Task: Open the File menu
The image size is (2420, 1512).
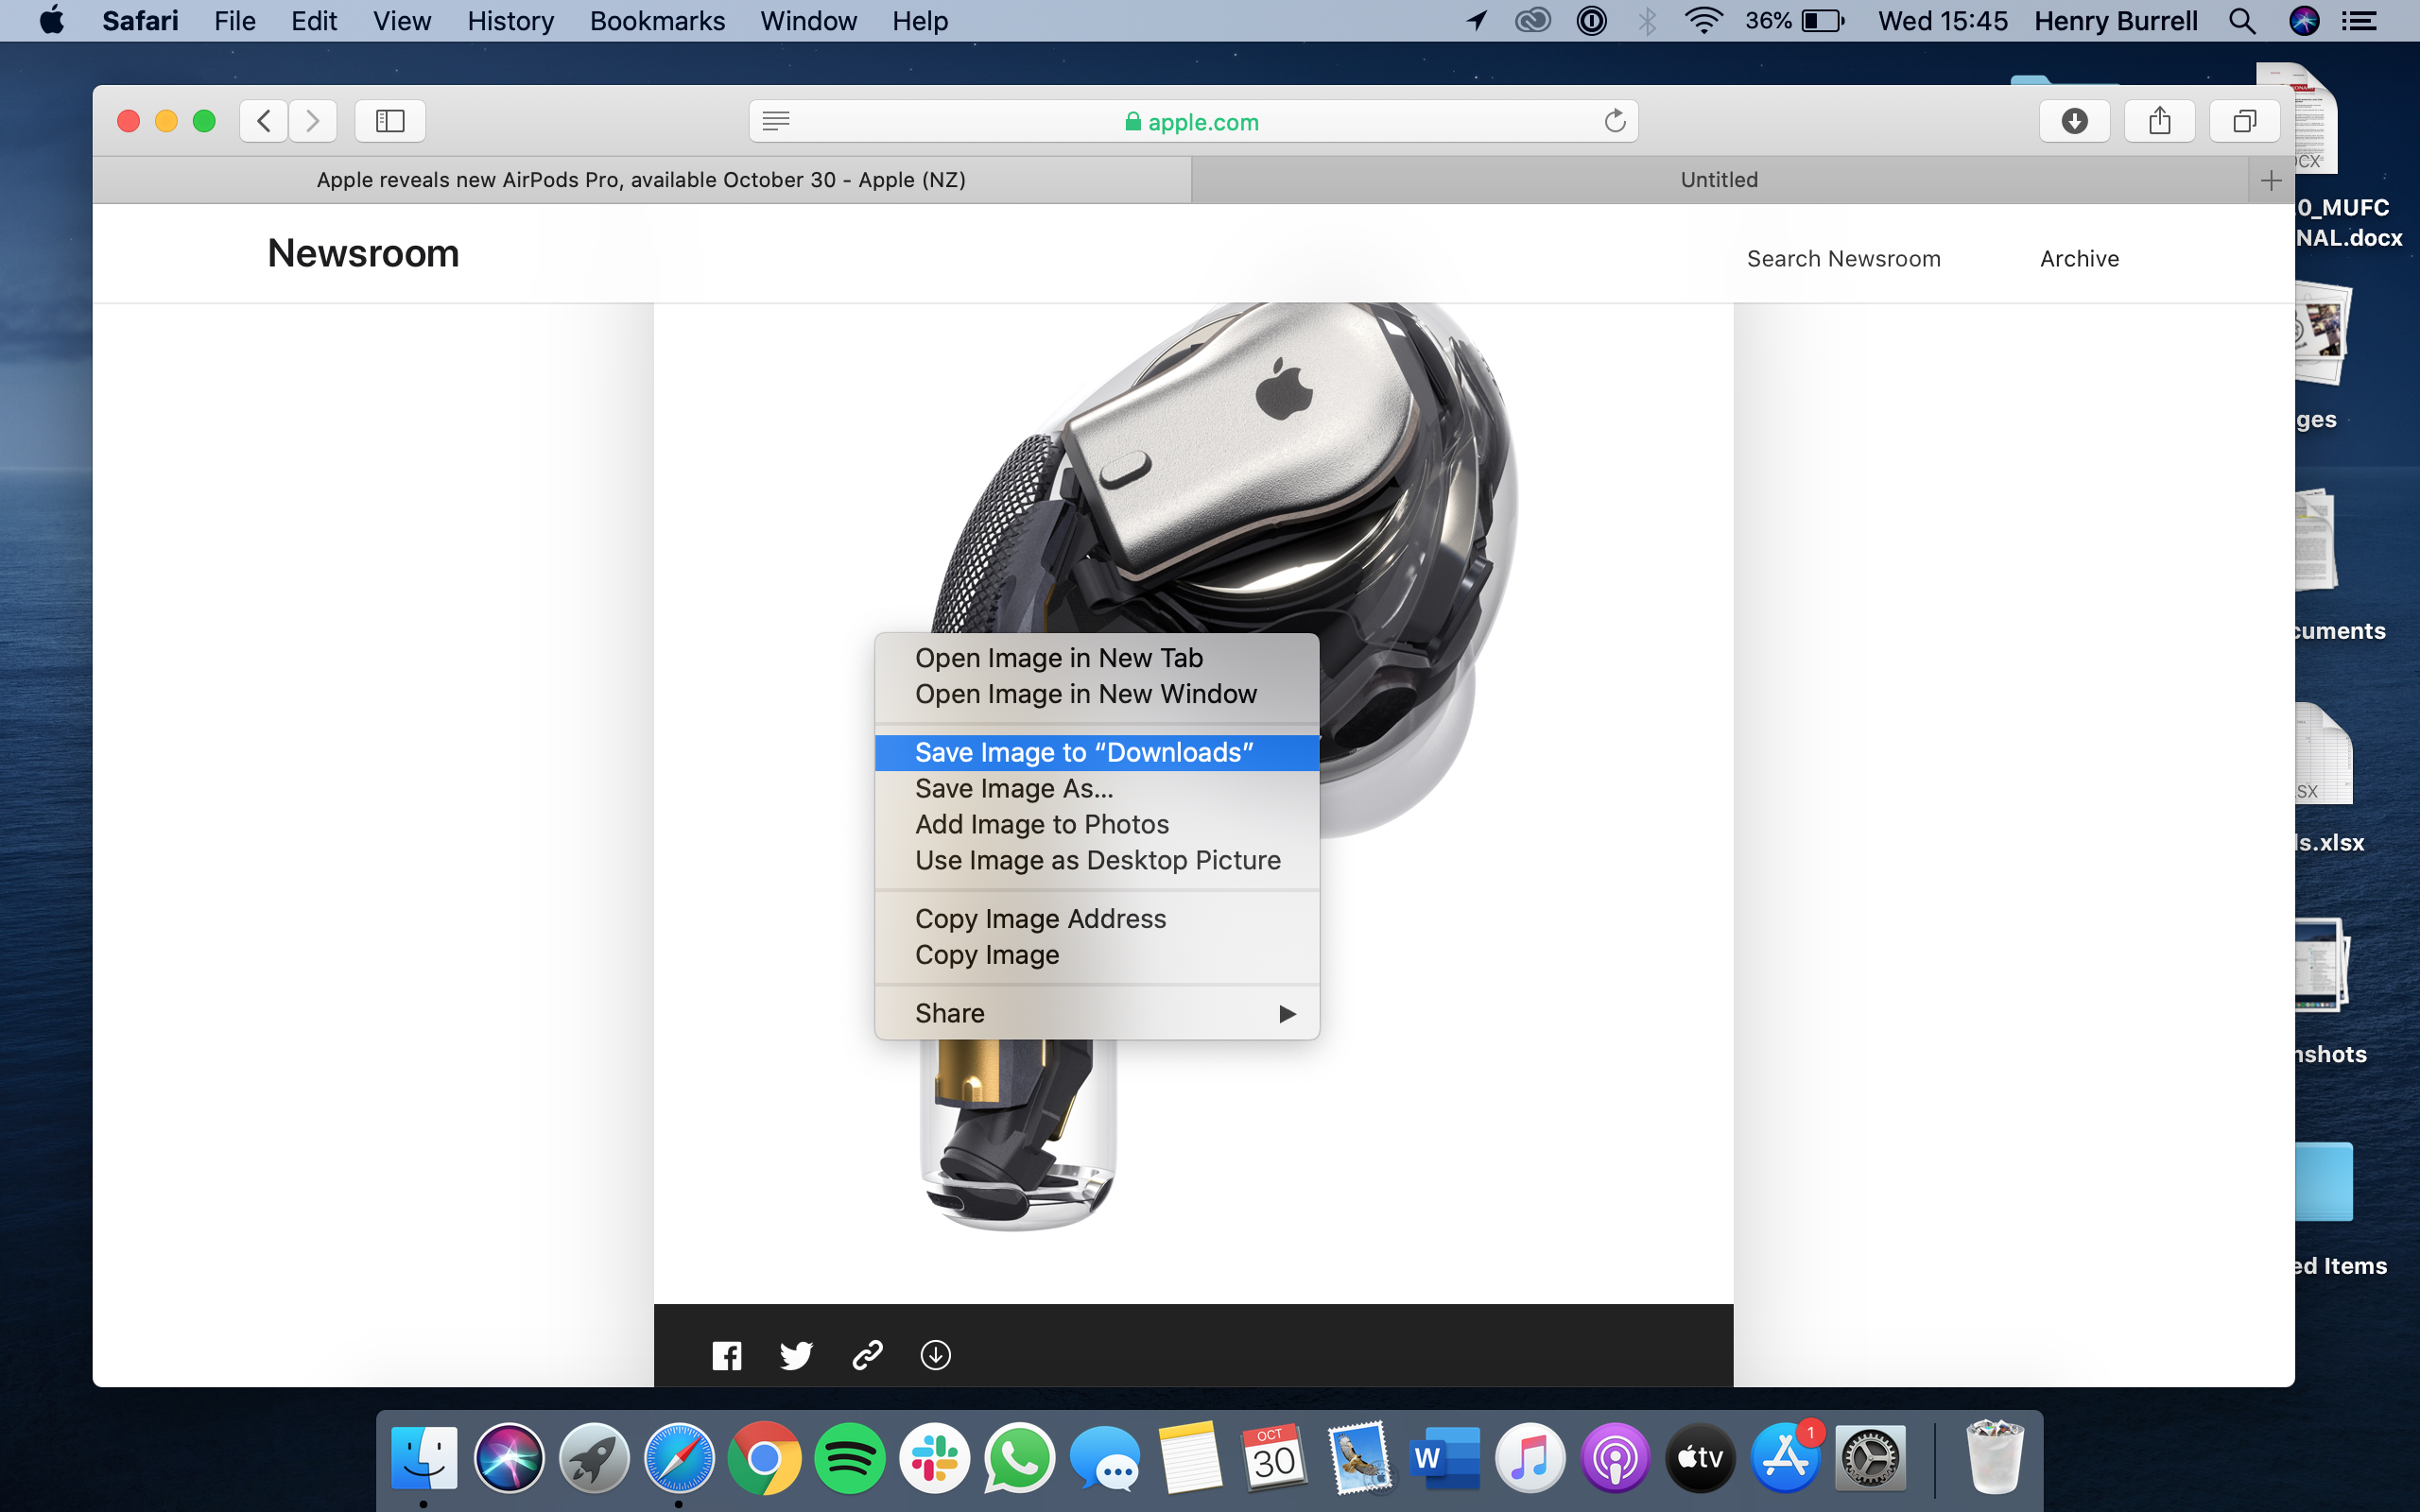Action: (235, 21)
